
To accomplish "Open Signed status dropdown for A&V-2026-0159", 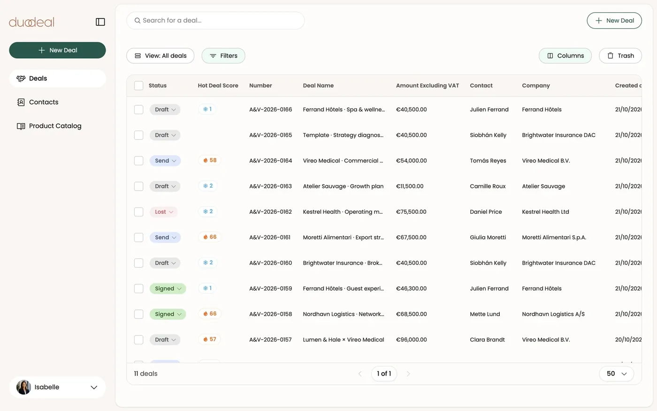I will pos(168,289).
